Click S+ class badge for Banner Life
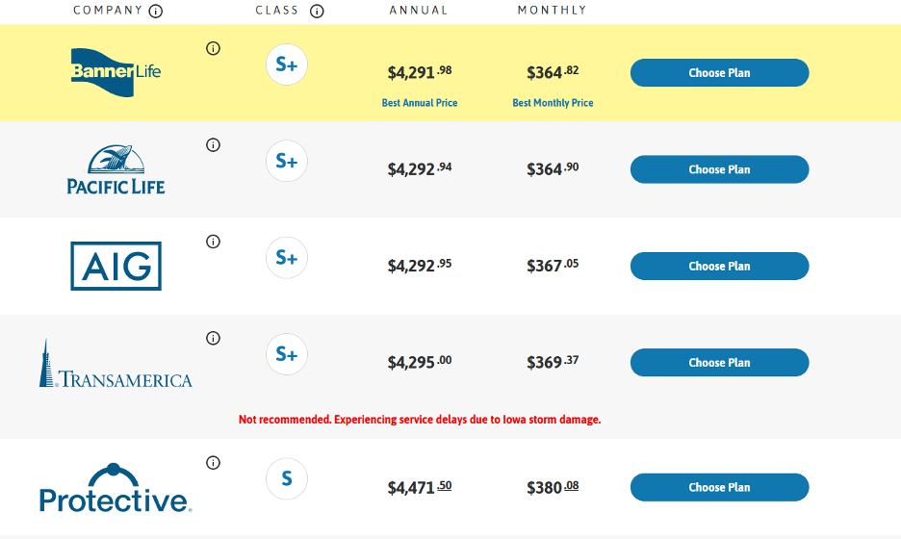Image resolution: width=901 pixels, height=539 pixels. click(287, 64)
